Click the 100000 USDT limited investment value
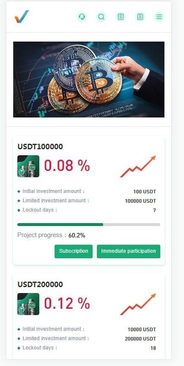This screenshot has height=366, width=184. pos(140,201)
